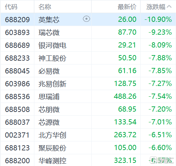This screenshot has width=176, height=166.
Task: Click latest price 323.15
Action: [125, 160]
